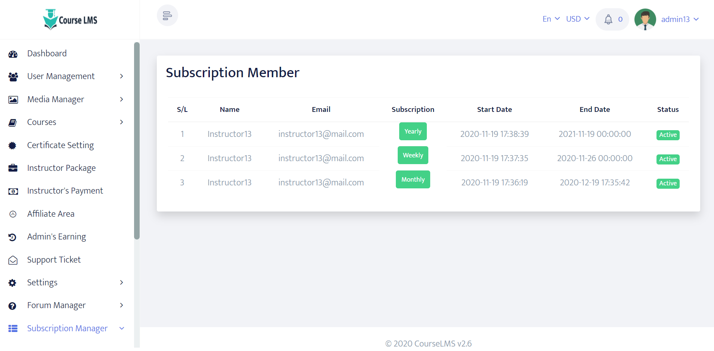Click the Support Ticket envelope icon
Viewport: 714px width, 351px height.
point(13,260)
